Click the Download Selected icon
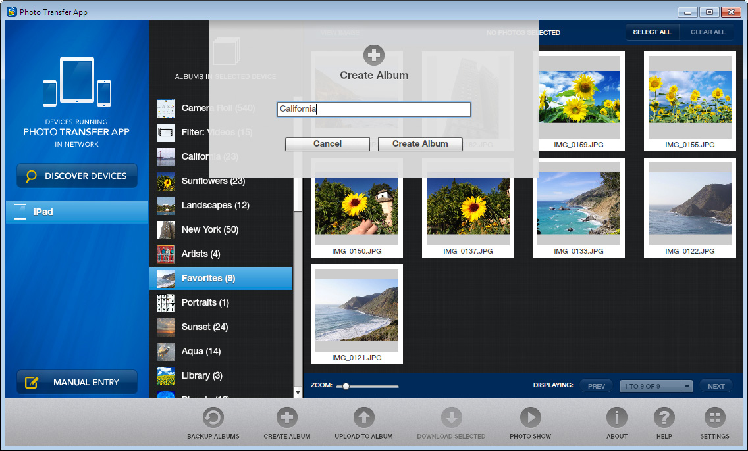748x451 pixels. tap(451, 417)
